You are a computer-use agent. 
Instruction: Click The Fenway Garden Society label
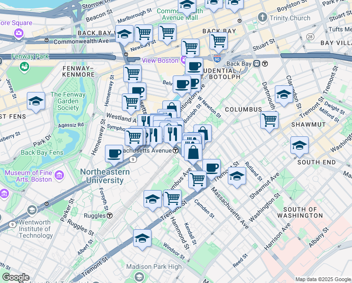[x=68, y=101]
